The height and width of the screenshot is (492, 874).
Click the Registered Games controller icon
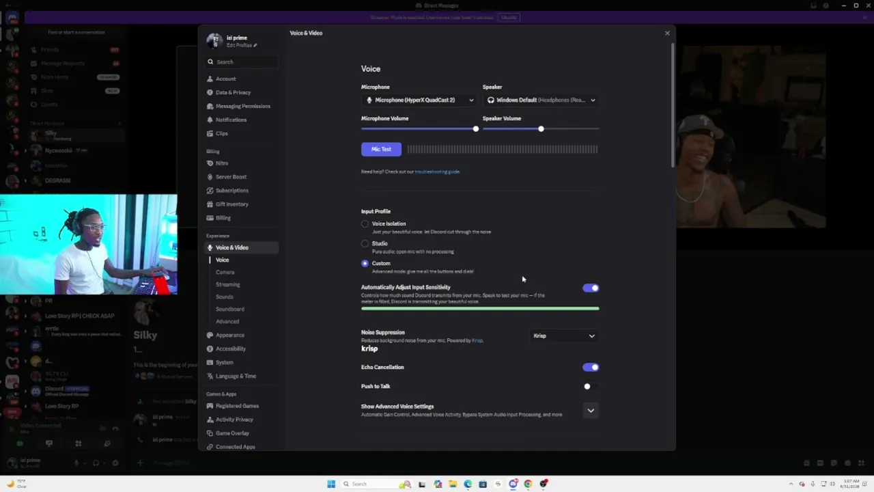210,406
